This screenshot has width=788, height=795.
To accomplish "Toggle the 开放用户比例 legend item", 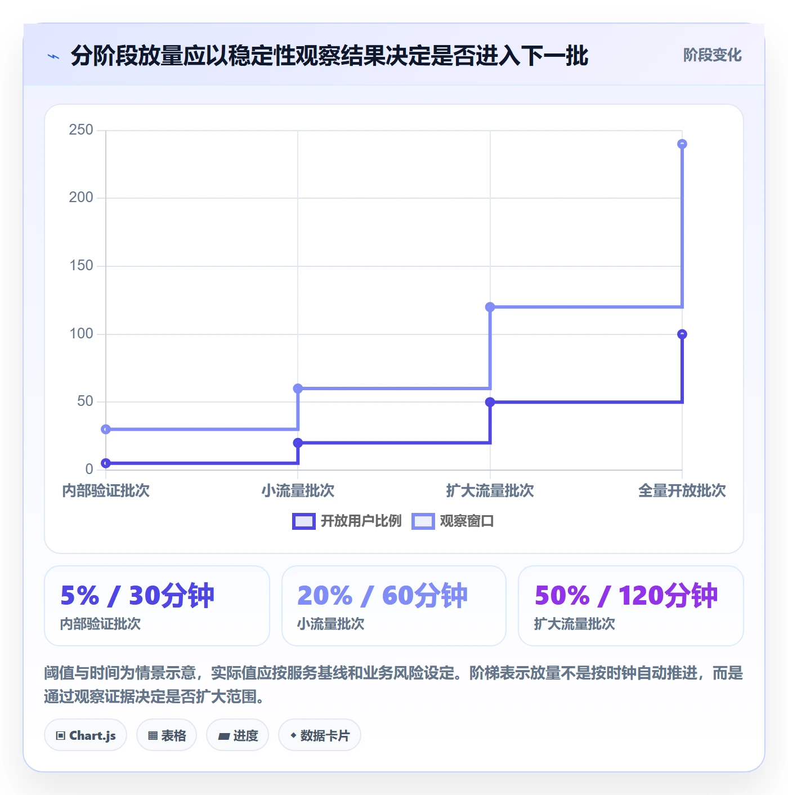I will click(347, 521).
